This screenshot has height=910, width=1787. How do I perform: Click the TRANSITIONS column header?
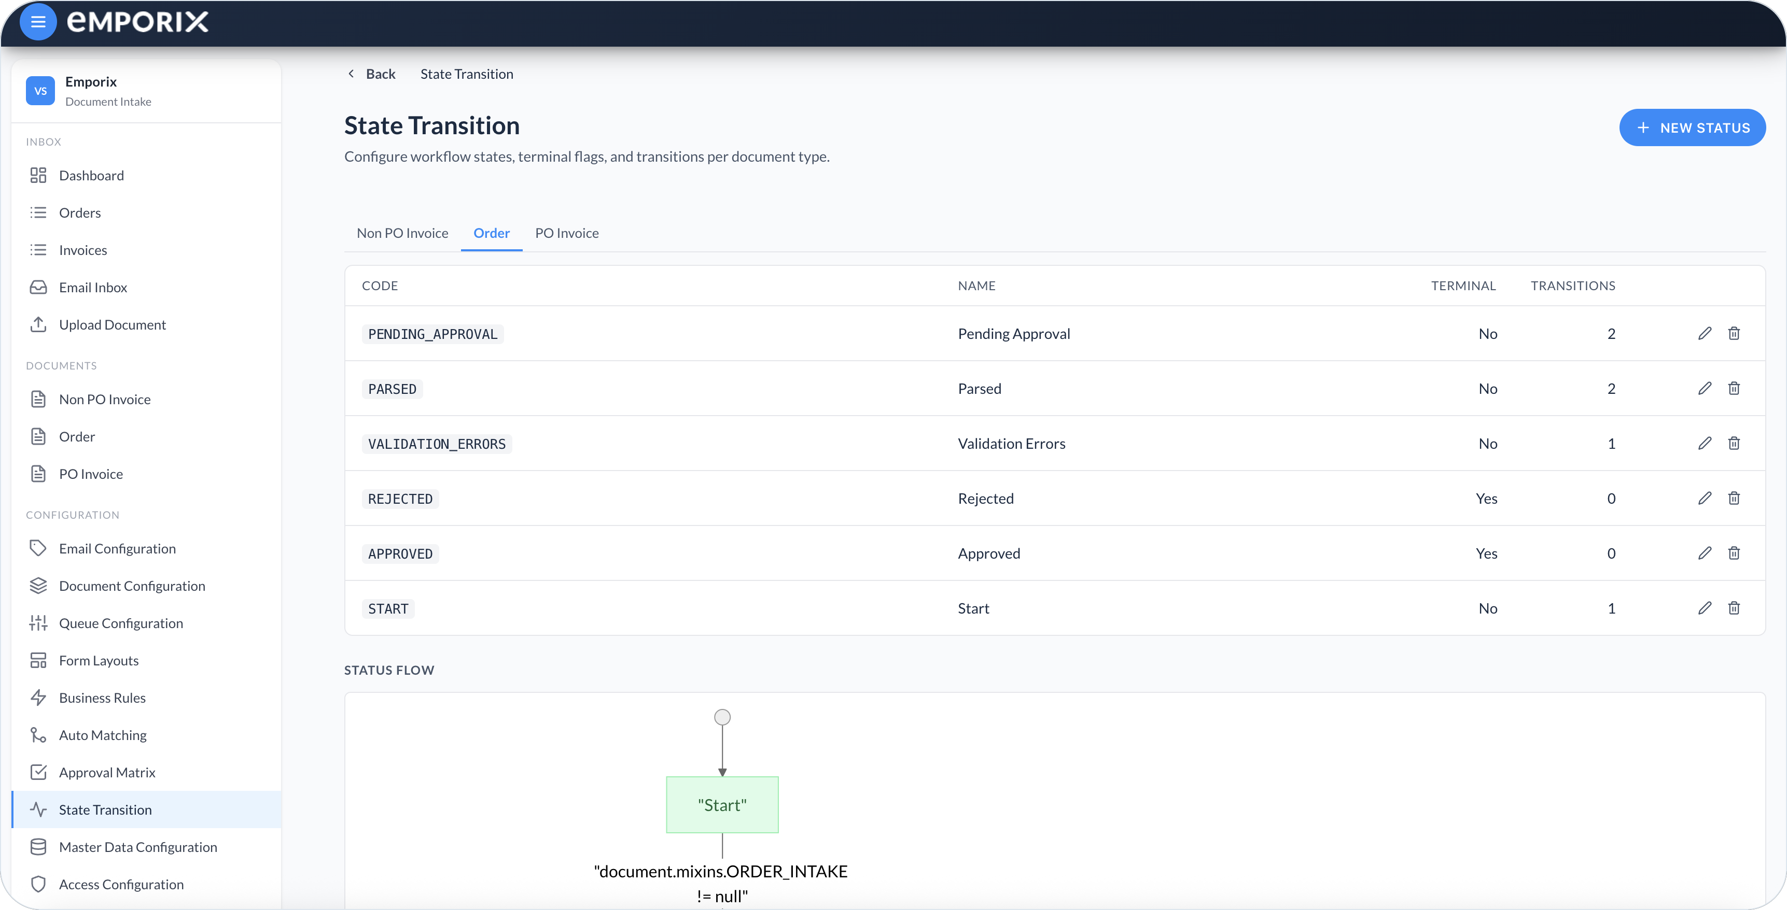(1573, 286)
